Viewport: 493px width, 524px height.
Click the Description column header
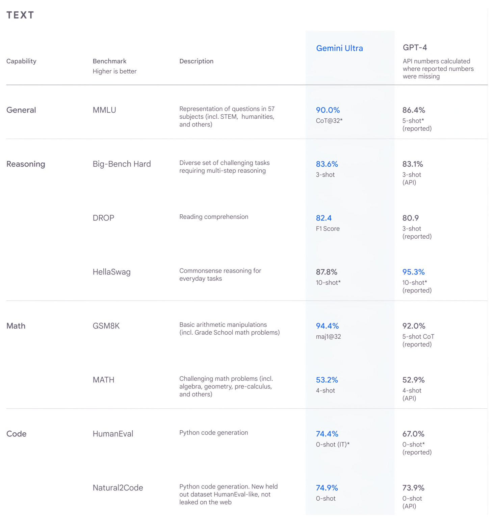[196, 61]
